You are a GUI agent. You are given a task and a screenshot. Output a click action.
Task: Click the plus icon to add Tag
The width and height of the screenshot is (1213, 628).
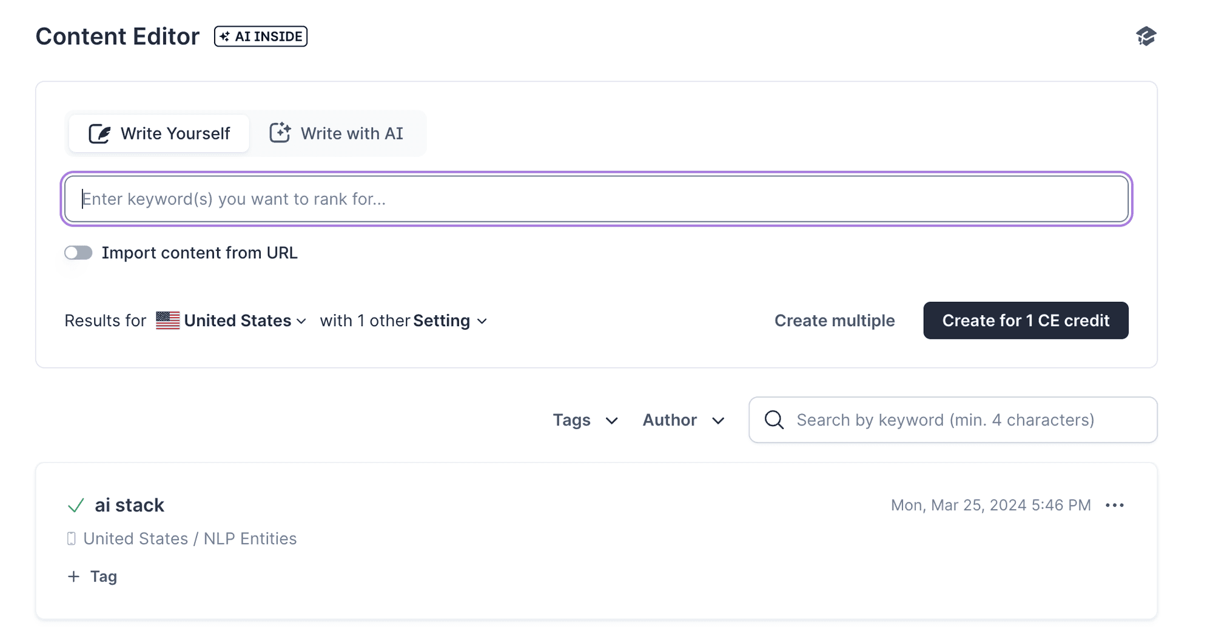coord(73,576)
